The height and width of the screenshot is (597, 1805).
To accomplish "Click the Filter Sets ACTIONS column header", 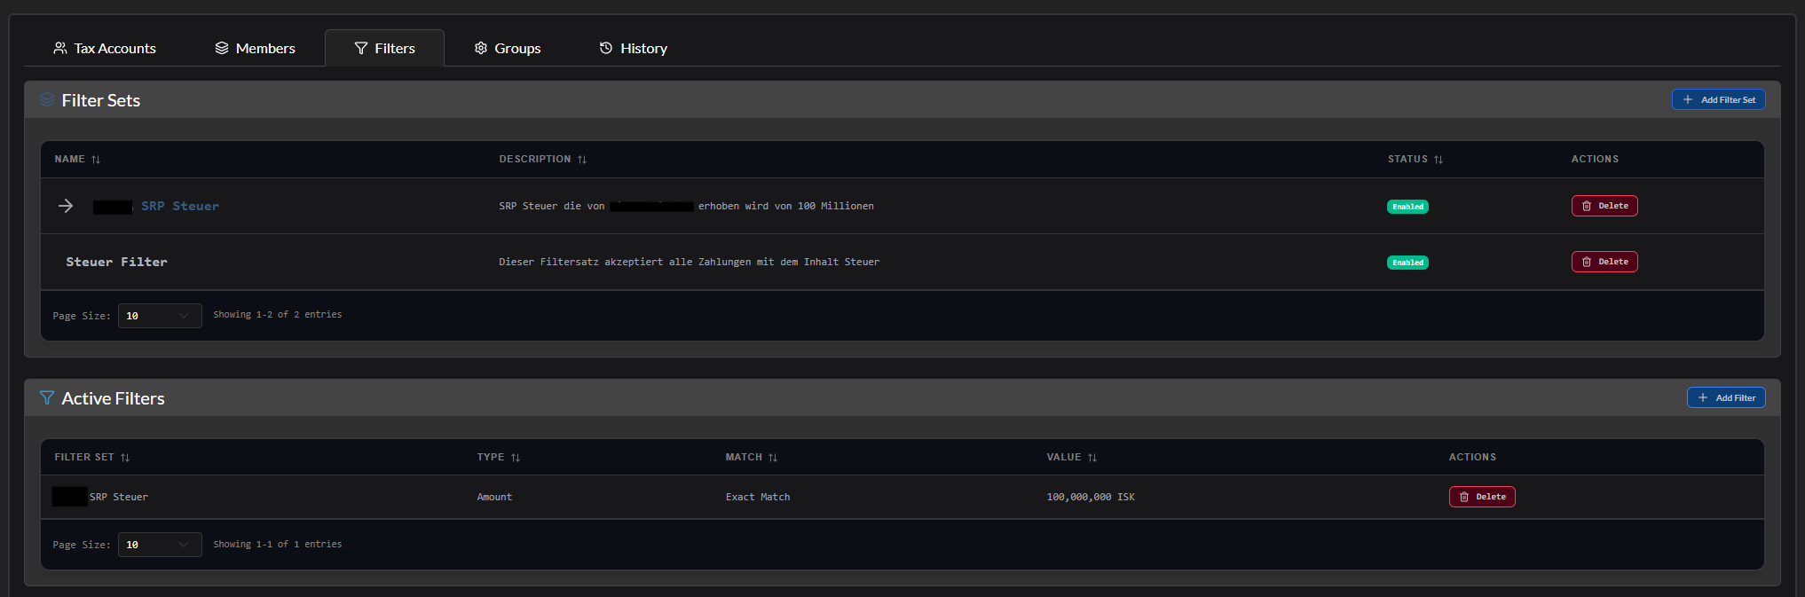I will click(x=1595, y=160).
